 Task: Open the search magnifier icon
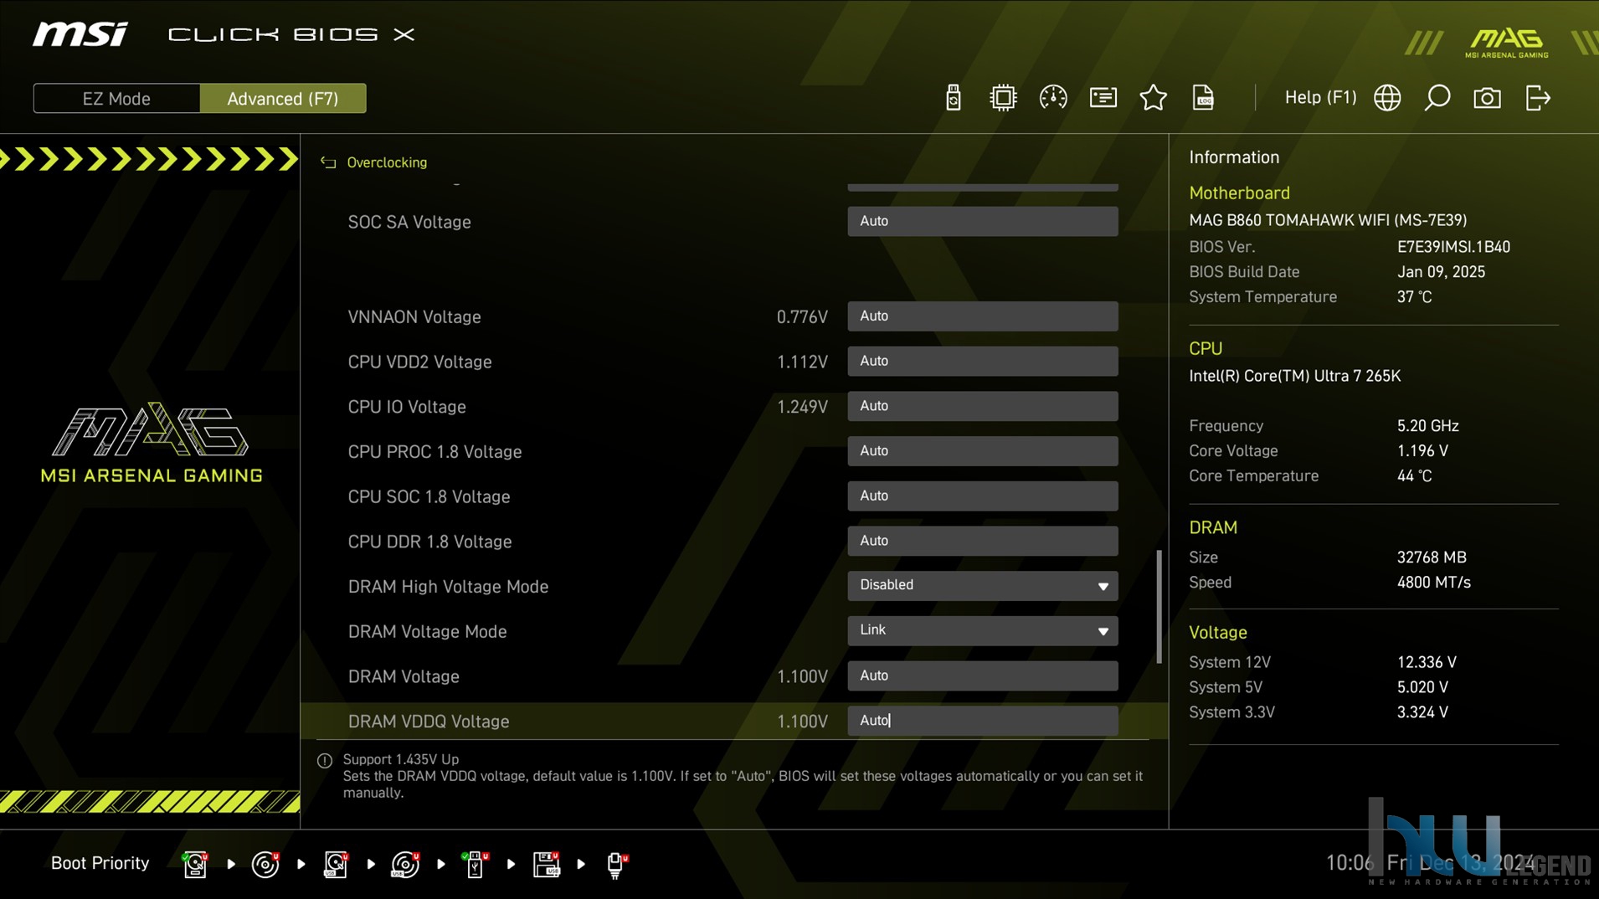tap(1437, 98)
